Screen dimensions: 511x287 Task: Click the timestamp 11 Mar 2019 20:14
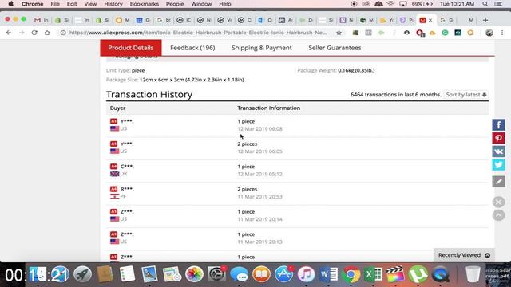click(x=259, y=219)
